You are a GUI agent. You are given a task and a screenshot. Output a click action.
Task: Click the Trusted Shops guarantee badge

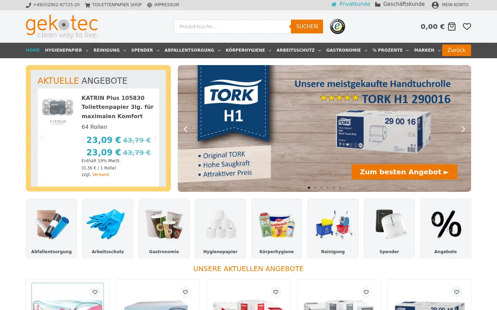tap(338, 27)
